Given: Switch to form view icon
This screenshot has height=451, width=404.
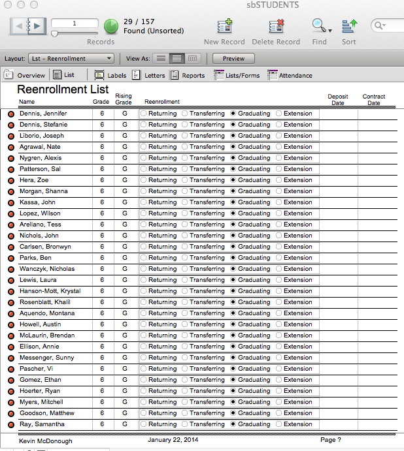Looking at the screenshot, I should tap(161, 59).
